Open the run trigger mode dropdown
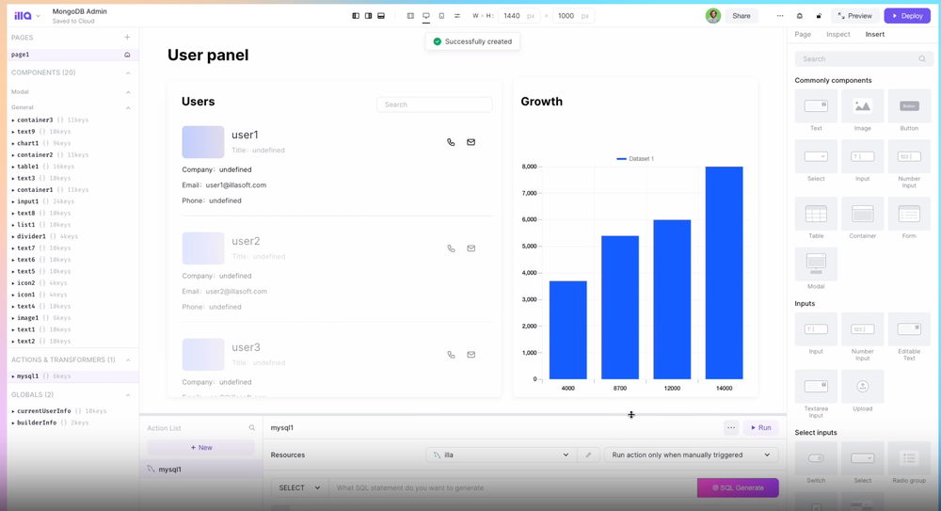The width and height of the screenshot is (941, 511). pos(691,455)
